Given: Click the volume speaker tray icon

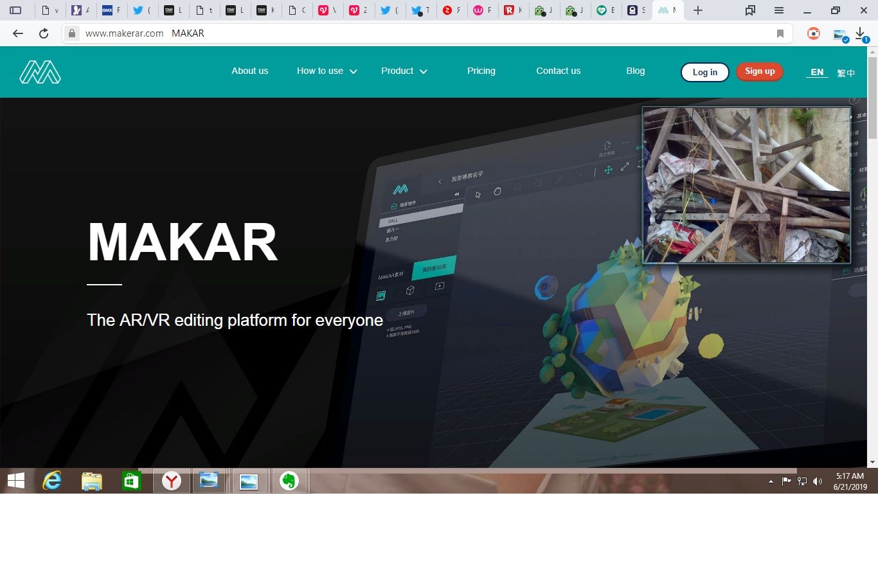Looking at the screenshot, I should pyautogui.click(x=817, y=481).
